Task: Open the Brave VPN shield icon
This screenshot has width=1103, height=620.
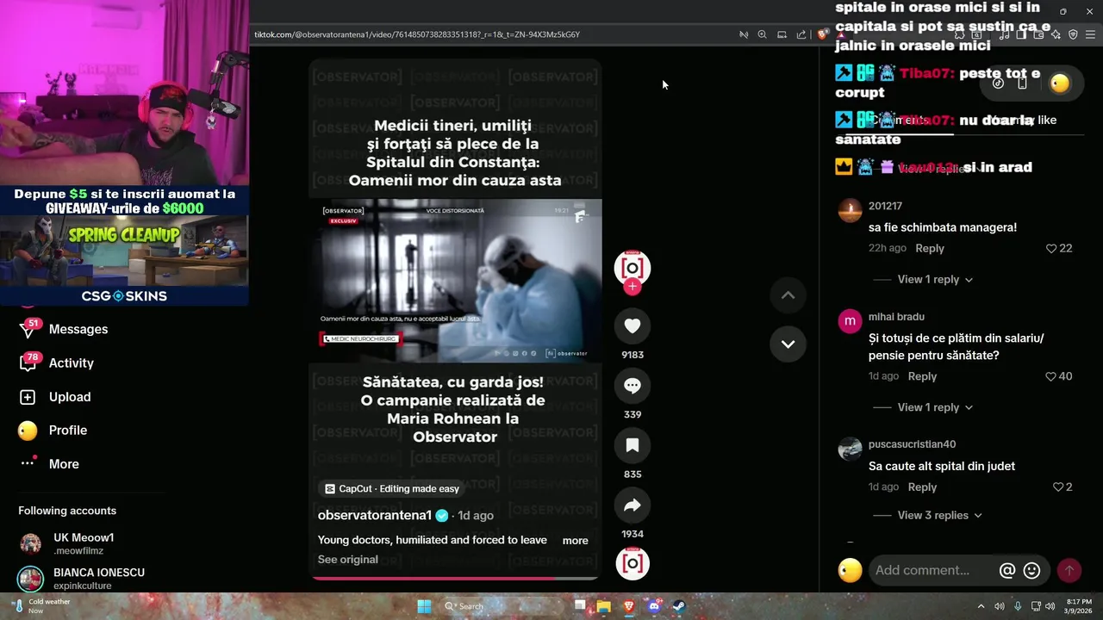Action: (1073, 34)
